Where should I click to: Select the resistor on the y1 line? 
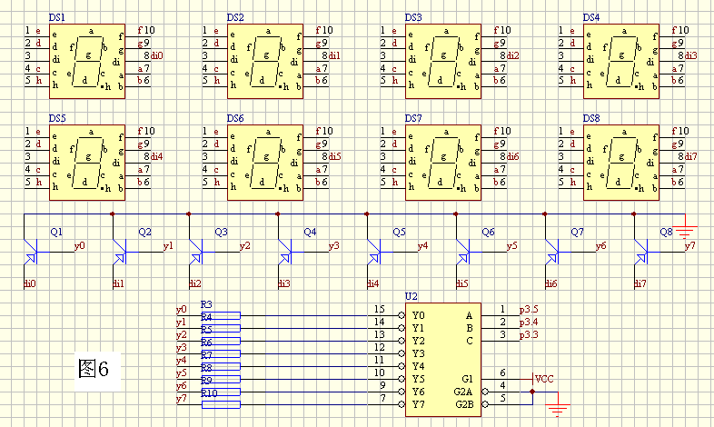click(221, 328)
